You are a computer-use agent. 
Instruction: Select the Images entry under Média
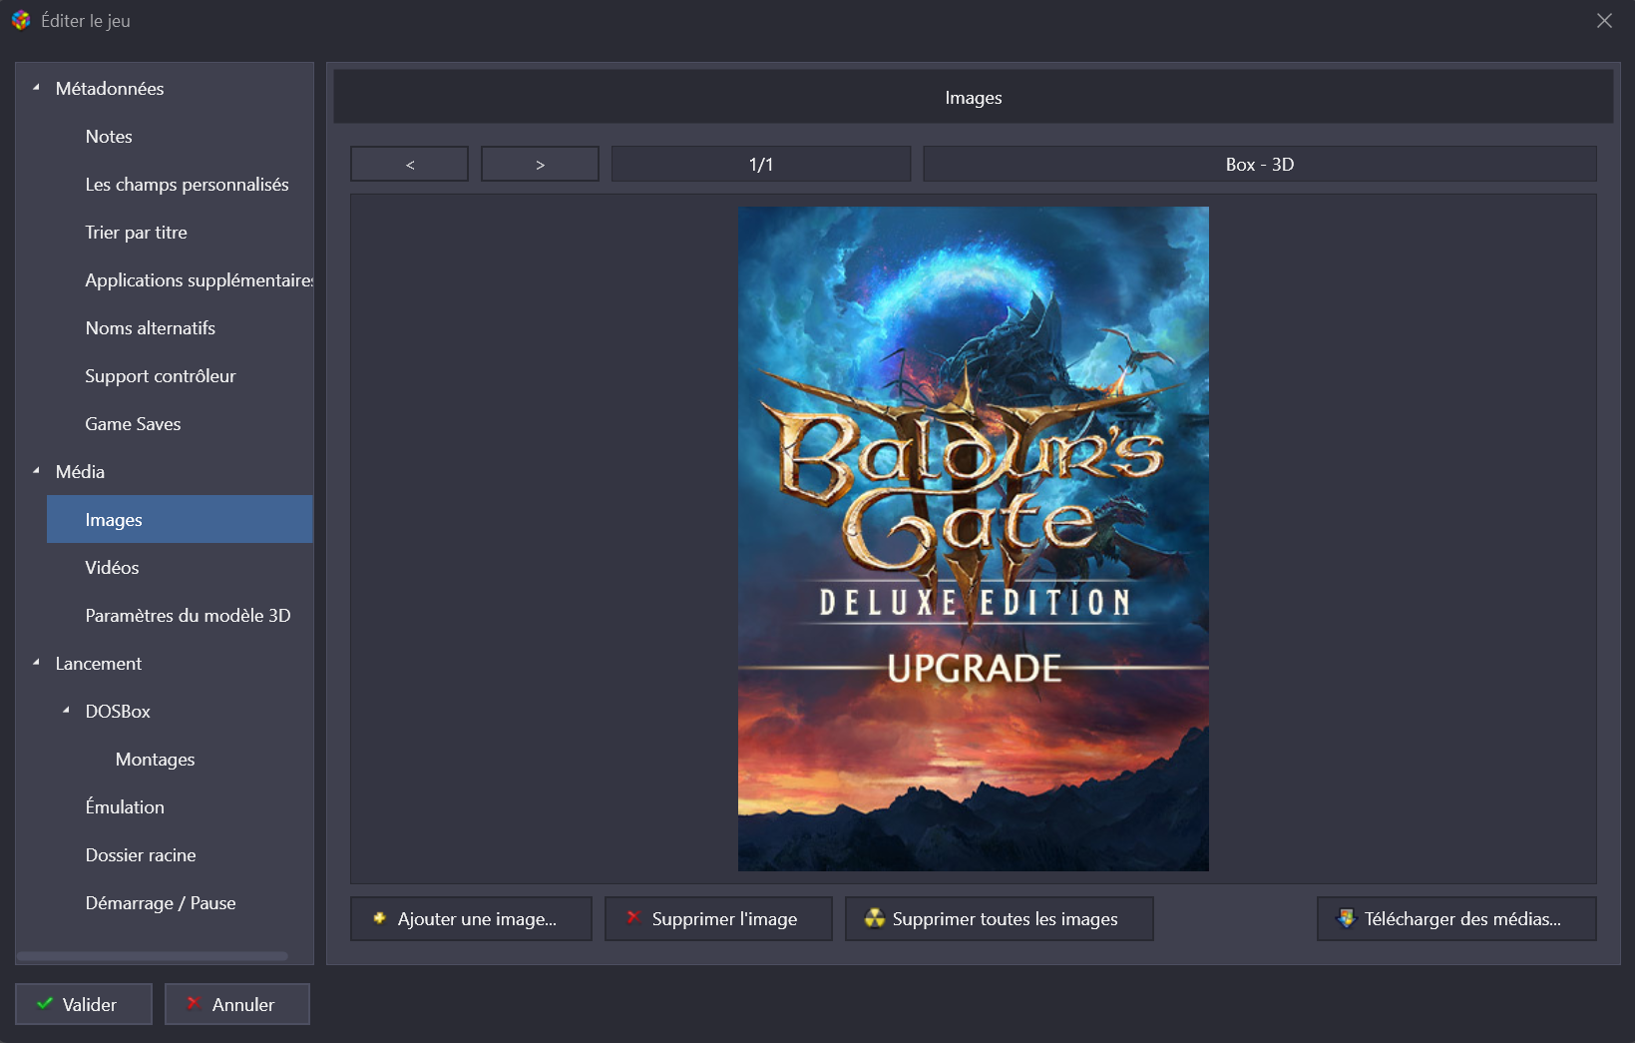point(180,519)
